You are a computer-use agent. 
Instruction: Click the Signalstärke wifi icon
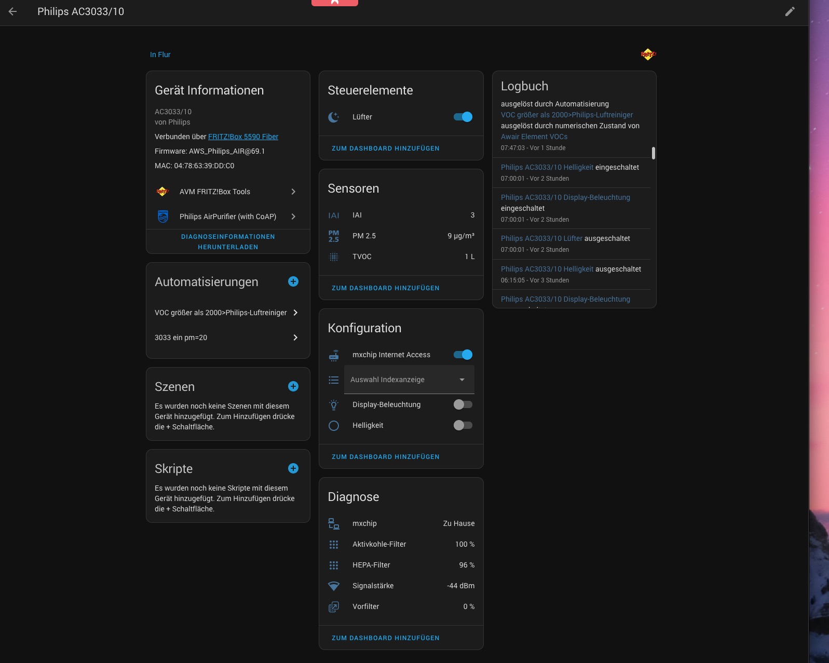tap(334, 586)
